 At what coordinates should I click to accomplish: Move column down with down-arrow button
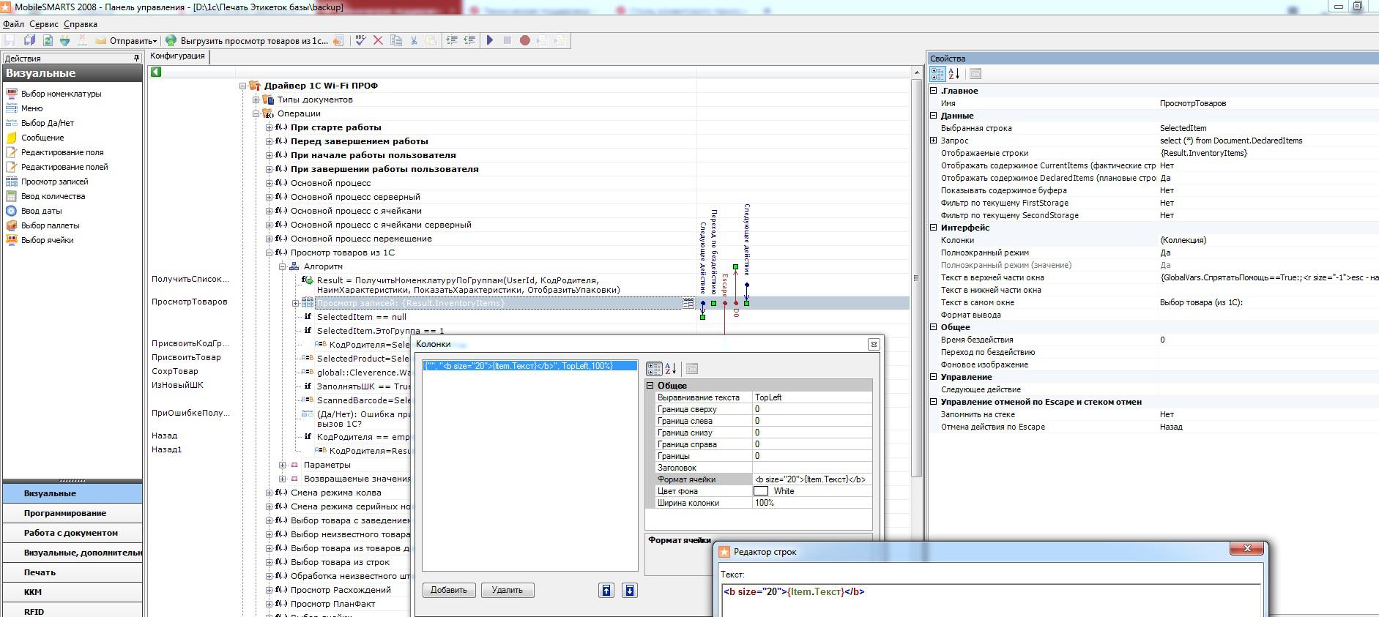coord(630,591)
